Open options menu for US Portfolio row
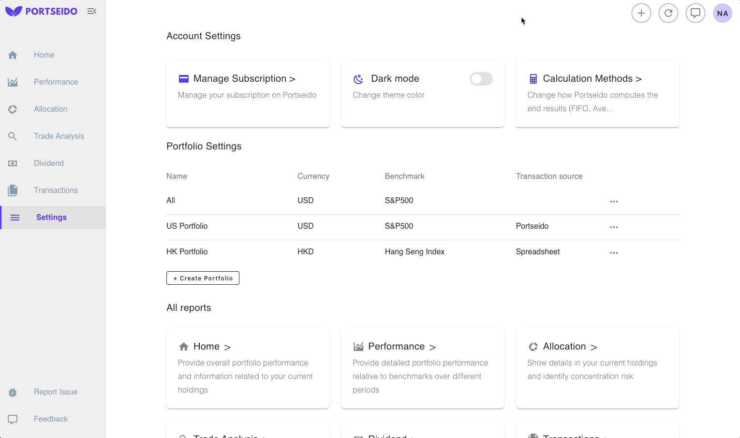 [614, 227]
